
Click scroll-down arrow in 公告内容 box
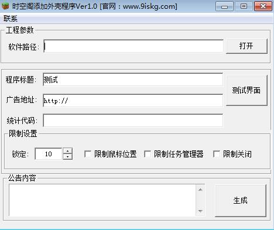pyautogui.click(x=200, y=211)
